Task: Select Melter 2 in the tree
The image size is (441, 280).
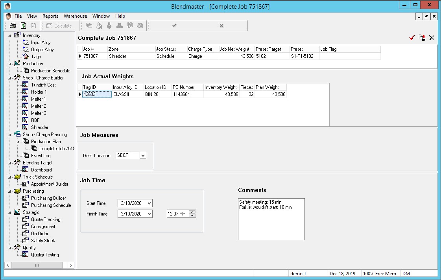Action: tap(39, 106)
